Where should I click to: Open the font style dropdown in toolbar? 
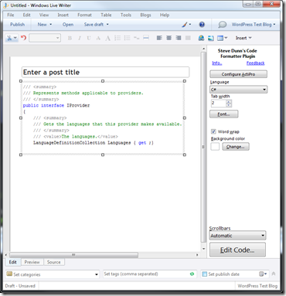click(x=45, y=38)
